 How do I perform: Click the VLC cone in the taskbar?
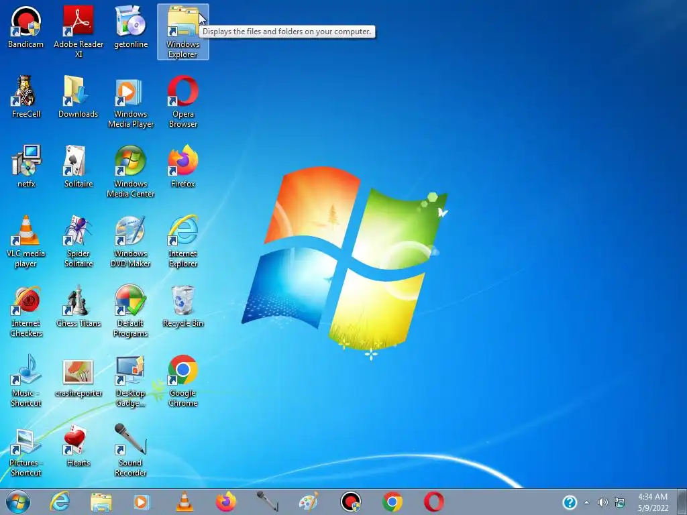(x=184, y=502)
